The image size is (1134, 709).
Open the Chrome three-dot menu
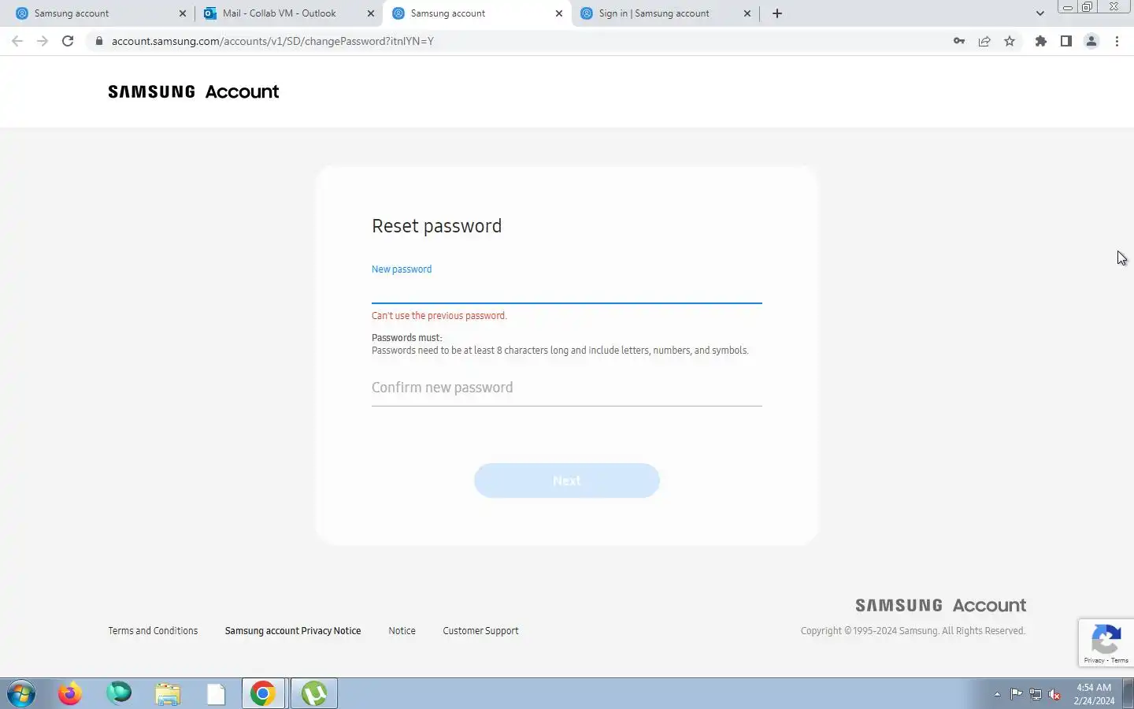point(1117,41)
